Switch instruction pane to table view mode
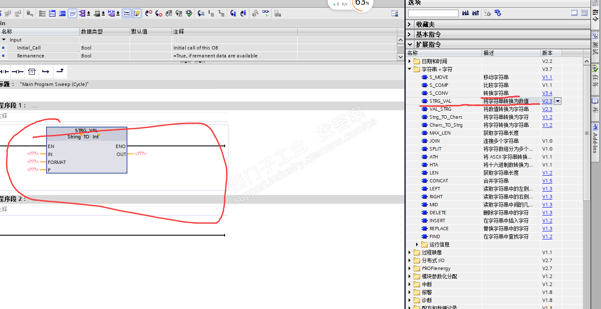601x309 pixels. [x=584, y=13]
